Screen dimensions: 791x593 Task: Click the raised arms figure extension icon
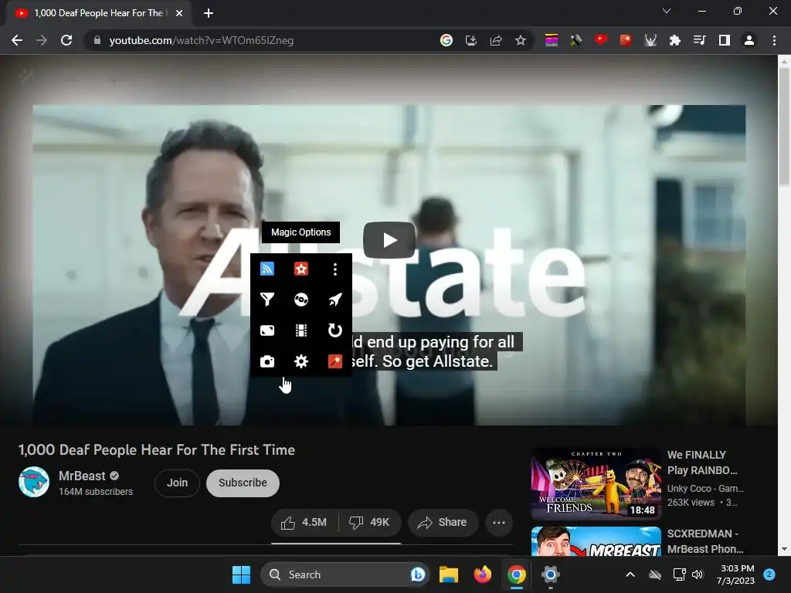point(650,40)
